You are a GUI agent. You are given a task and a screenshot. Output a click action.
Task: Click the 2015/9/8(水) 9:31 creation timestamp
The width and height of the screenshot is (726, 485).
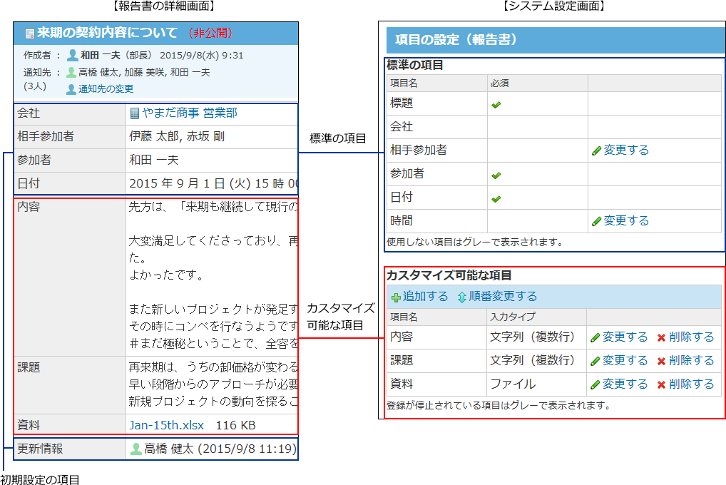(201, 56)
